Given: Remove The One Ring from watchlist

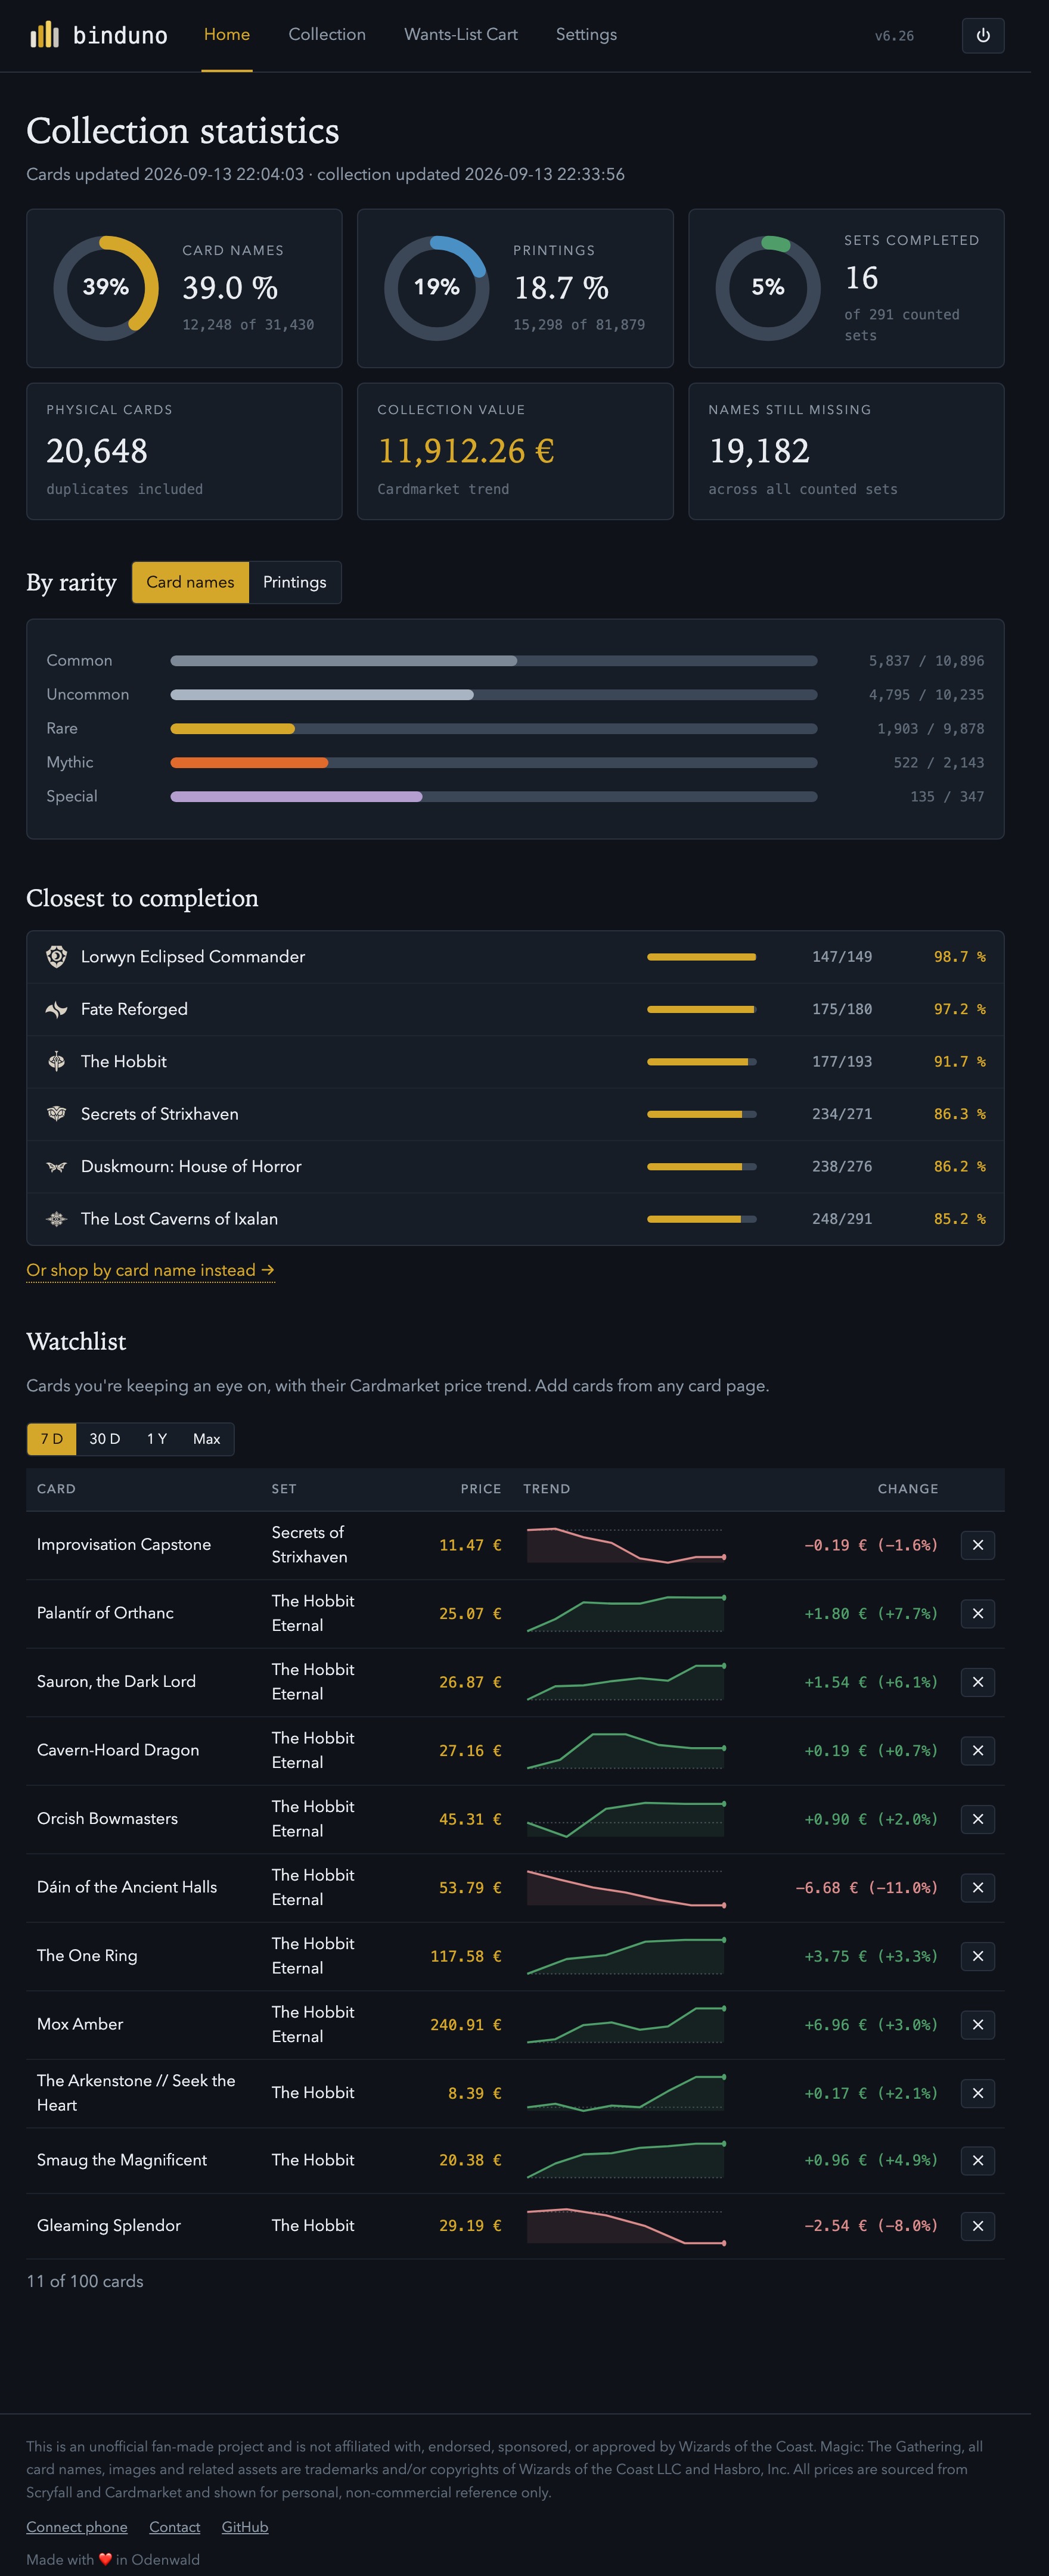Looking at the screenshot, I should click(978, 1956).
